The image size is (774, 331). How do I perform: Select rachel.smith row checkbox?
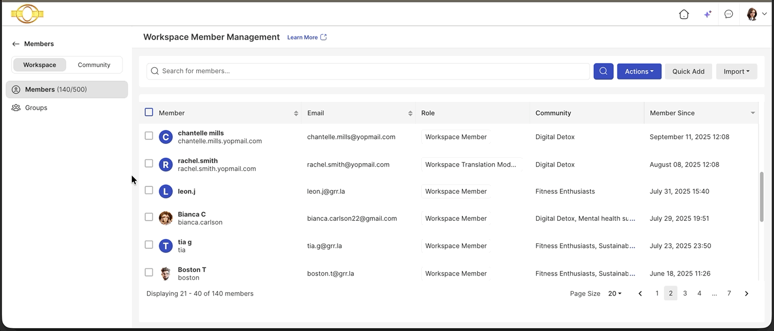pyautogui.click(x=149, y=163)
